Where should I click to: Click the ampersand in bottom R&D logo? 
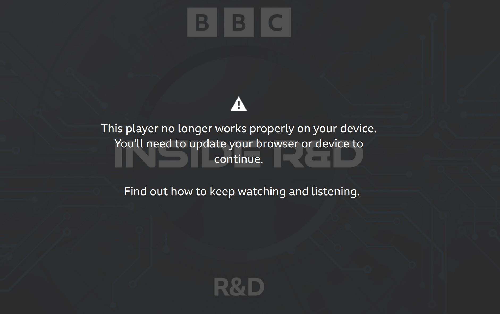click(238, 287)
